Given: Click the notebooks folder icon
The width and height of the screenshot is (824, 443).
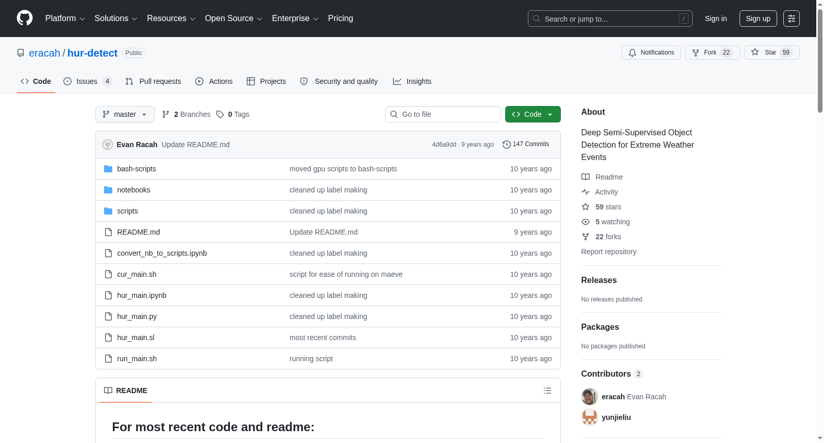Looking at the screenshot, I should tap(108, 190).
